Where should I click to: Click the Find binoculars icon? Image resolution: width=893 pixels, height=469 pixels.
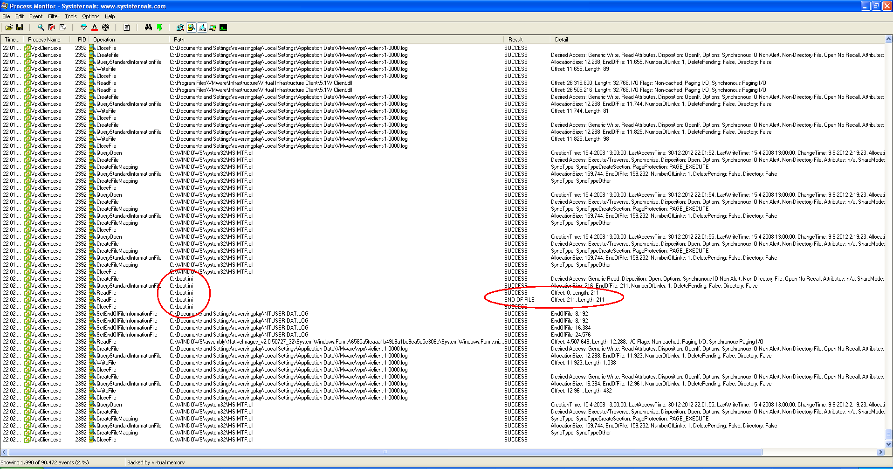148,28
